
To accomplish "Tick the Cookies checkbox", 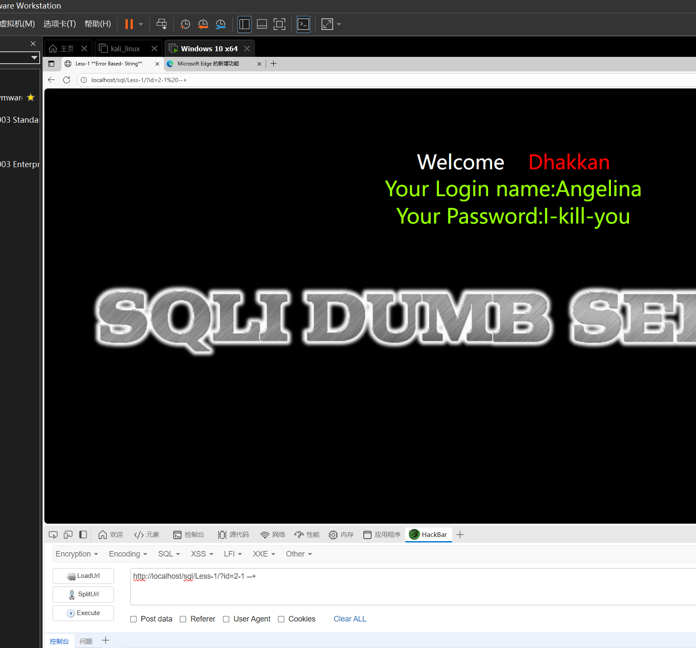I will click(x=281, y=619).
